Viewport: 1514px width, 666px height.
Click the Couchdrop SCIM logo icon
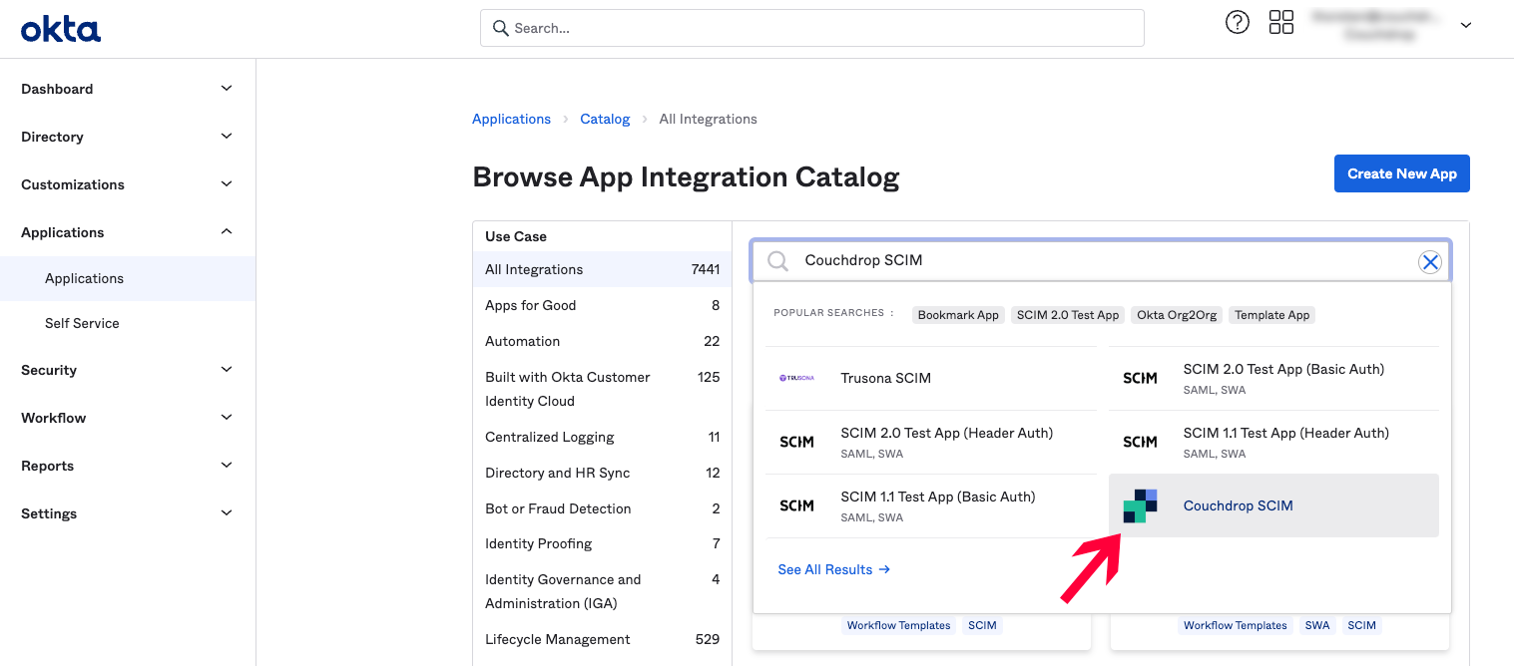pyautogui.click(x=1141, y=505)
